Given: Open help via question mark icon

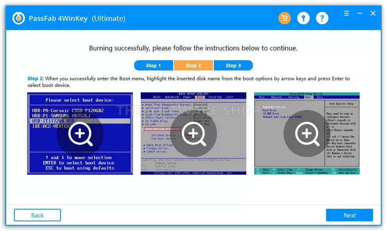Looking at the screenshot, I should 322,18.
